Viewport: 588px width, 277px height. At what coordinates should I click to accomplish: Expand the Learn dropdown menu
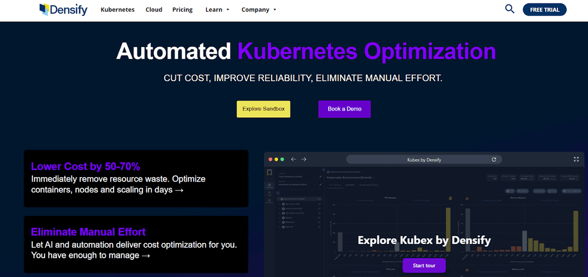218,10
